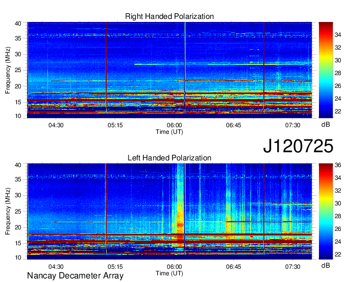Click the Right Handed plot's color bar
The width and height of the screenshot is (347, 282).
click(x=326, y=70)
